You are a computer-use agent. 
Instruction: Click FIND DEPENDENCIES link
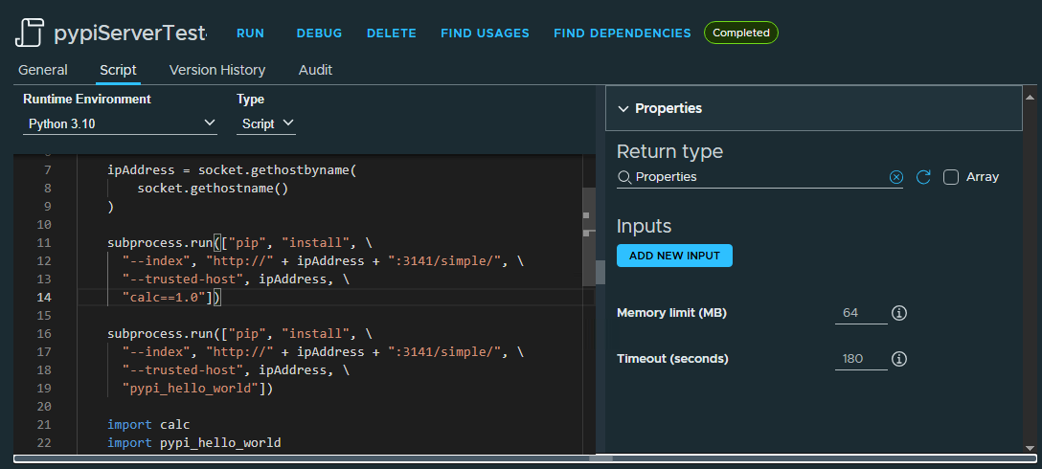622,33
